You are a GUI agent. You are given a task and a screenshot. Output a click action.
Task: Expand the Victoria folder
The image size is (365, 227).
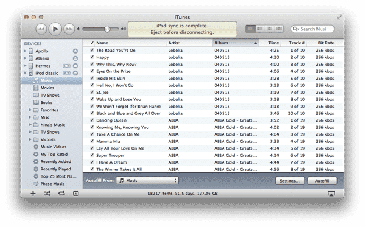(30, 139)
